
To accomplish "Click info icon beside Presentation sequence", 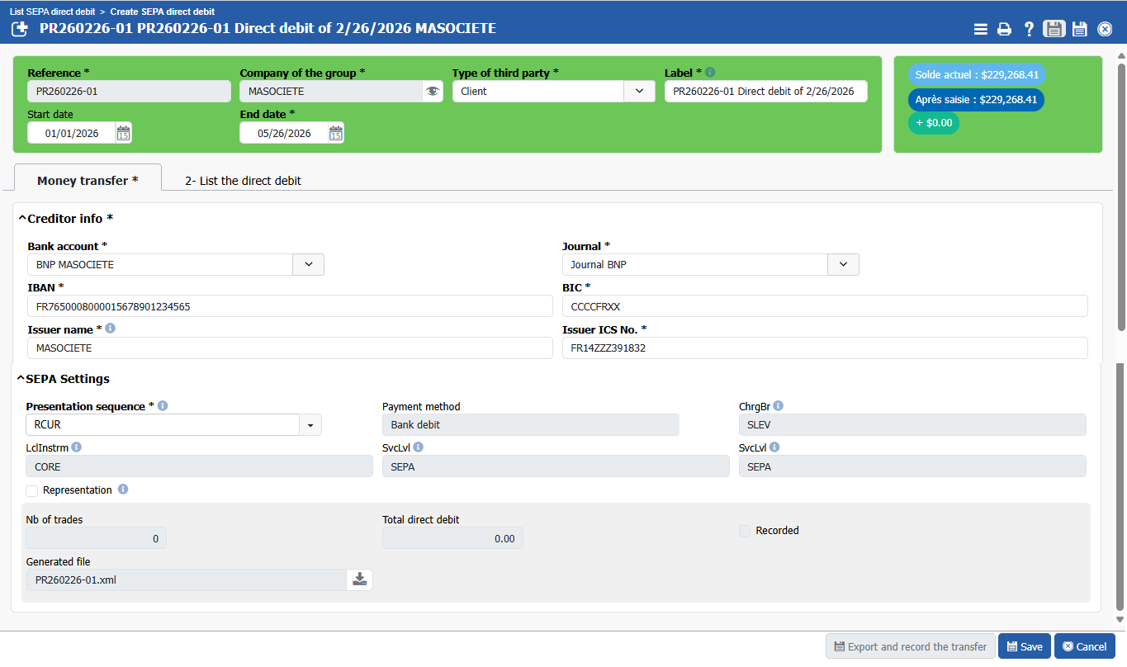I will tap(163, 406).
